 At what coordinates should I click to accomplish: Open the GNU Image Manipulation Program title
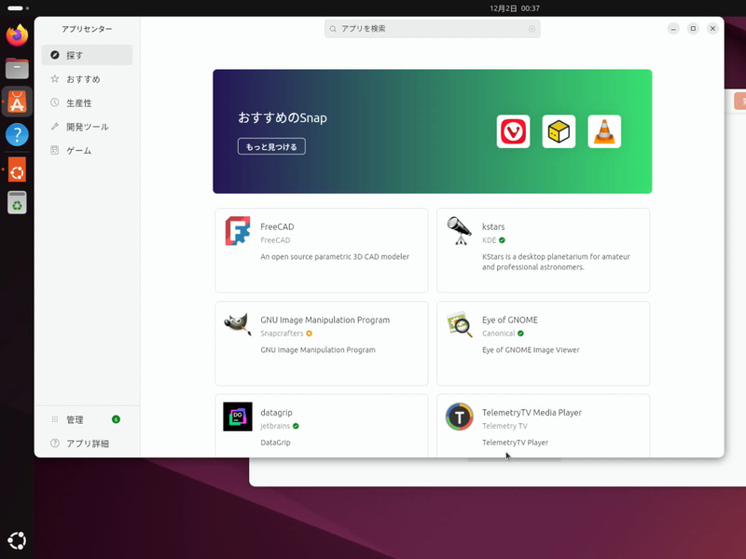[325, 320]
